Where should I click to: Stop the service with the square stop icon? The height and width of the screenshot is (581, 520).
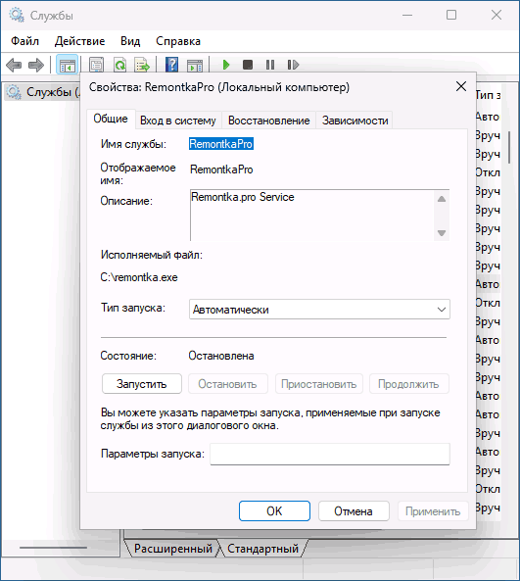point(248,65)
